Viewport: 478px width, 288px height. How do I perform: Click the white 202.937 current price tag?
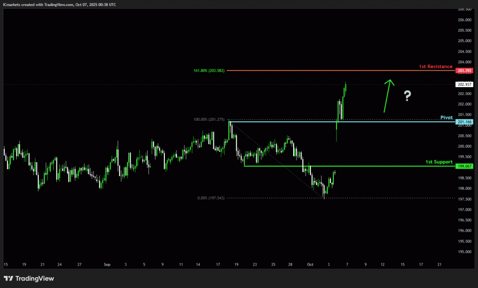pos(465,84)
